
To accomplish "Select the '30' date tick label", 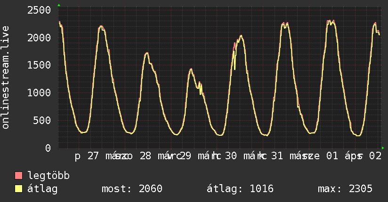I will pos(230,156).
